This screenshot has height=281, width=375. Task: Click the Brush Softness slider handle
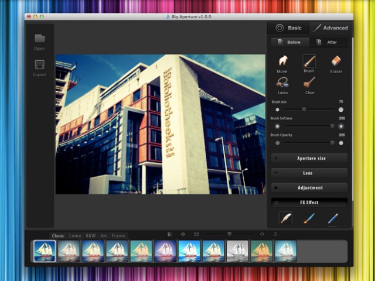click(332, 126)
